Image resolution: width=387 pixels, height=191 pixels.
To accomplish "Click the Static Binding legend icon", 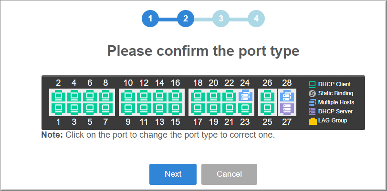I will (313, 93).
